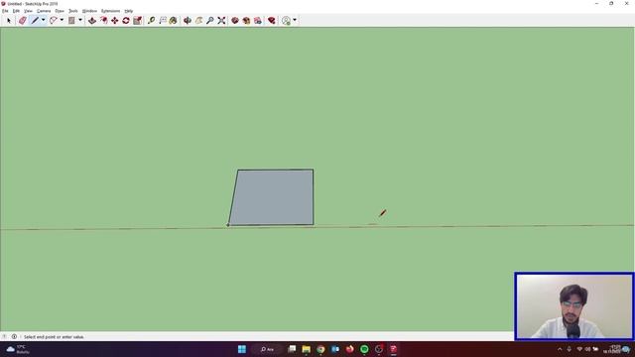Click the system tray microphone icon

(x=569, y=349)
